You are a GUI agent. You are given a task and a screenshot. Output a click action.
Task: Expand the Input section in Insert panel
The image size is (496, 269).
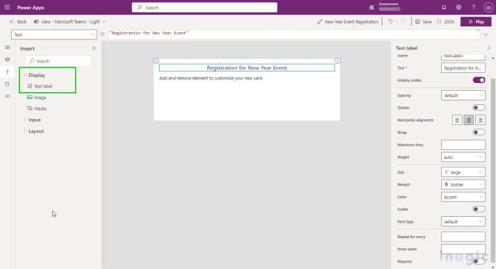[34, 120]
